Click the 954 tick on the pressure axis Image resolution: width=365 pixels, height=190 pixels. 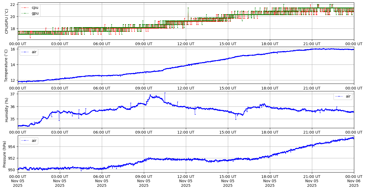pos(12,147)
